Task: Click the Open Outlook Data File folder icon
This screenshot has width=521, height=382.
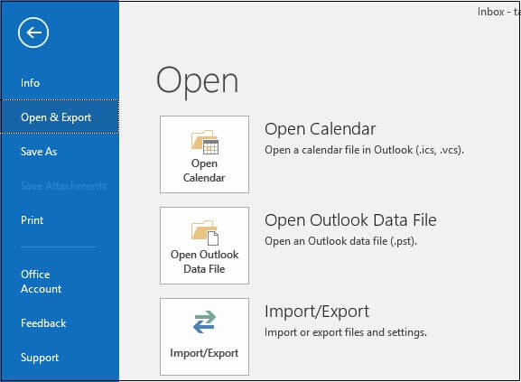Action: coord(205,233)
